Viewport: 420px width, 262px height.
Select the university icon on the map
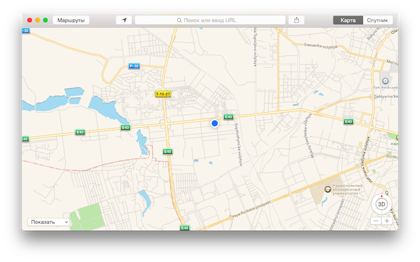[327, 189]
